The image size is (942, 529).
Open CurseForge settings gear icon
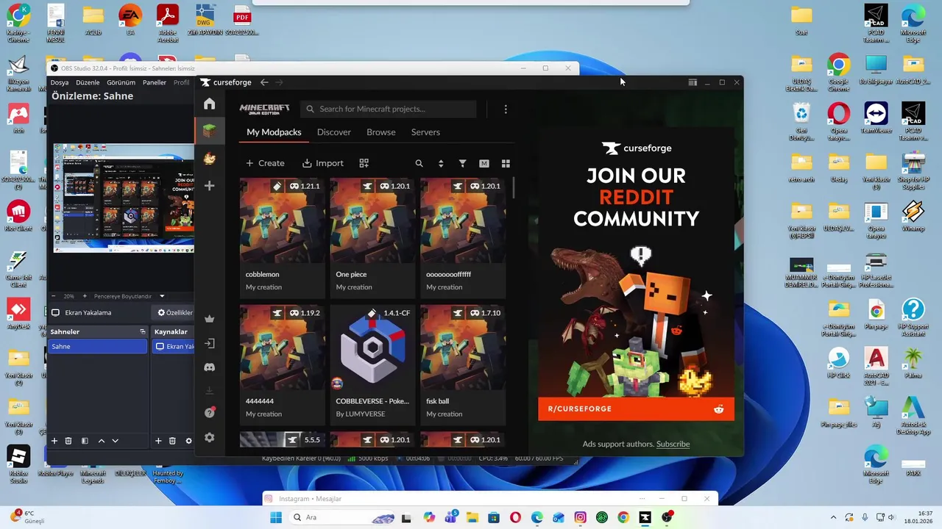click(x=210, y=437)
